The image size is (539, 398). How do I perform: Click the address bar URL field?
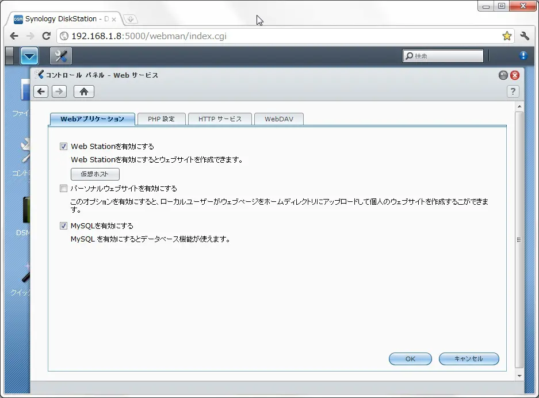[285, 36]
